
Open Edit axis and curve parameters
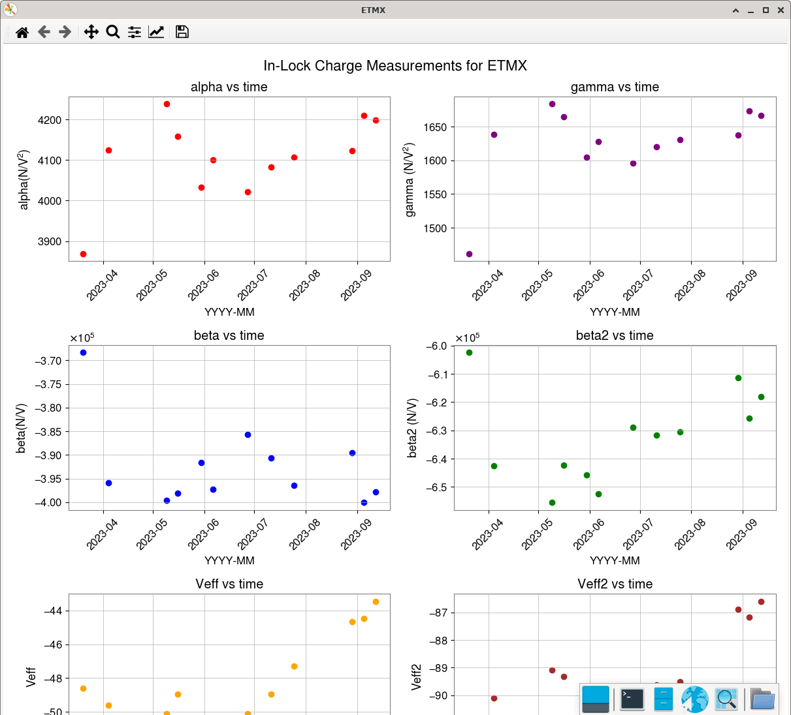(x=156, y=32)
